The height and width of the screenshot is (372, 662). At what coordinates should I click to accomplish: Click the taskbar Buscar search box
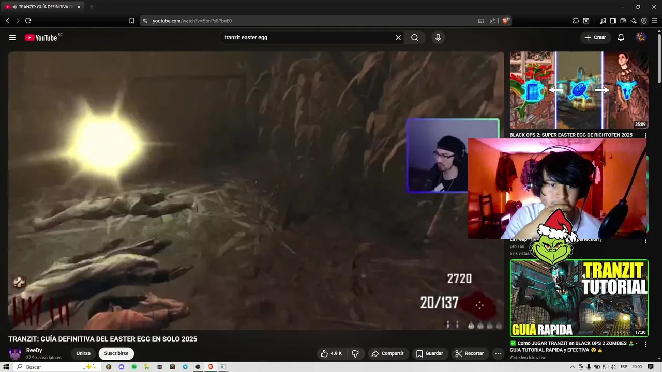tap(57, 367)
